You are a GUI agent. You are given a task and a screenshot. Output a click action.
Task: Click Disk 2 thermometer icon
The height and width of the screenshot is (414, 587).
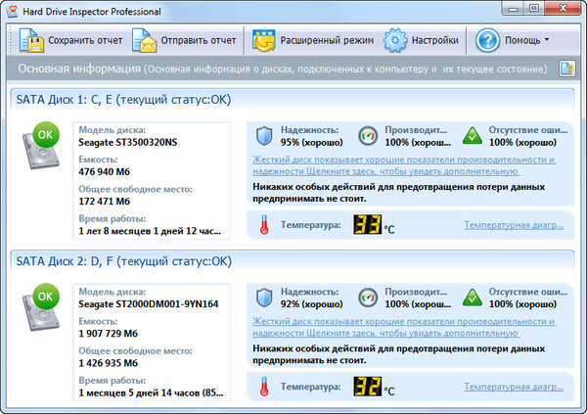tap(264, 388)
